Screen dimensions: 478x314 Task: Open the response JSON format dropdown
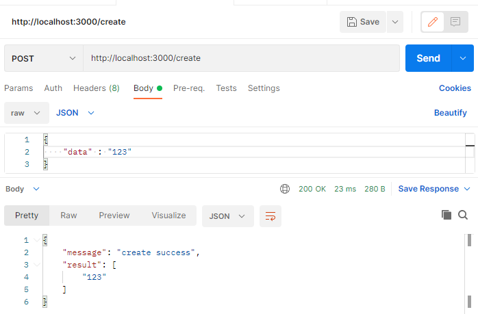pyautogui.click(x=228, y=216)
